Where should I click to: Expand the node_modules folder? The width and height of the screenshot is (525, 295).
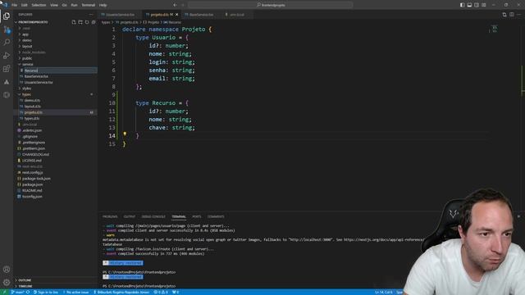click(x=34, y=52)
